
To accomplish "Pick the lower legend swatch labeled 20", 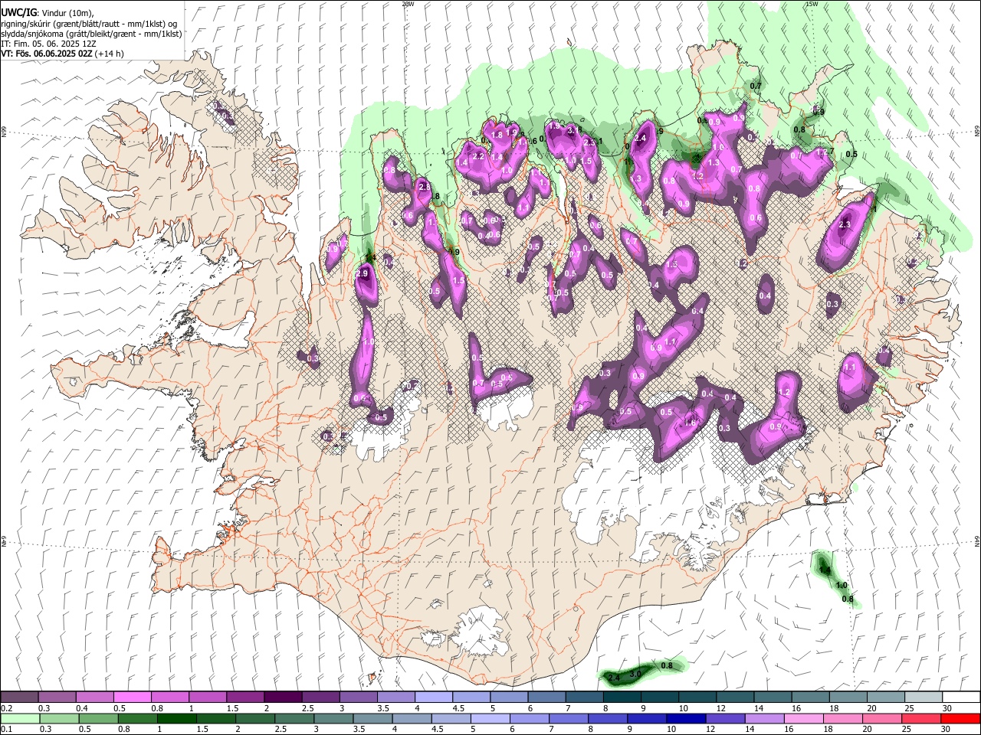I will coord(881,718).
